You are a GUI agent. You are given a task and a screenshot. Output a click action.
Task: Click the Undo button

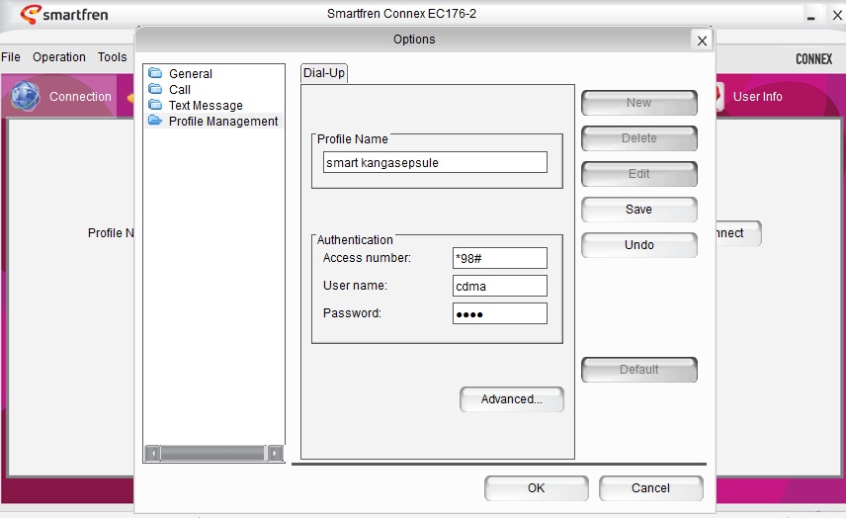point(638,245)
